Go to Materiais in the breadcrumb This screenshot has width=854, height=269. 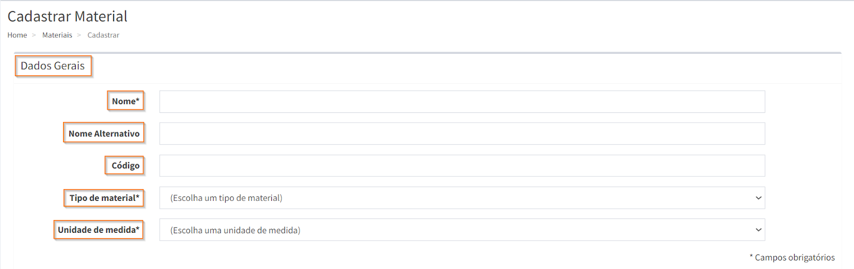(57, 35)
